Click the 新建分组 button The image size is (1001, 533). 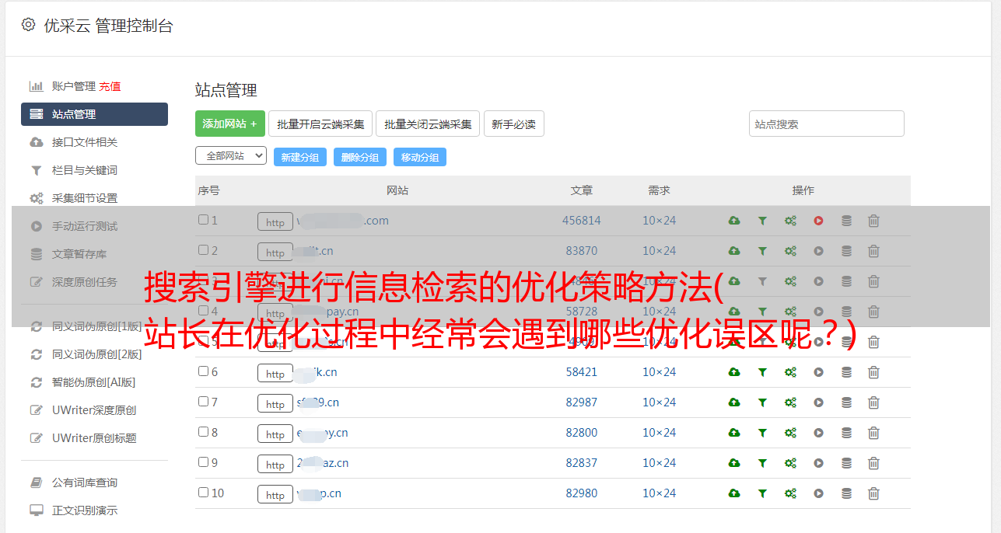coord(300,157)
